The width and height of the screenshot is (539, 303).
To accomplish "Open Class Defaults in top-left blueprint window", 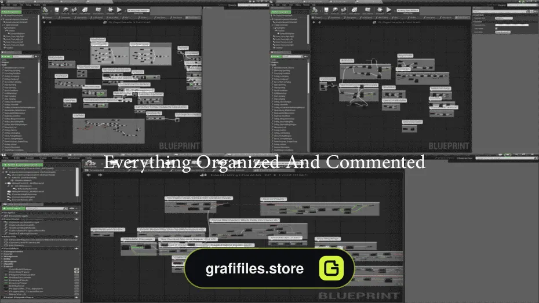I will pyautogui.click(x=99, y=10).
